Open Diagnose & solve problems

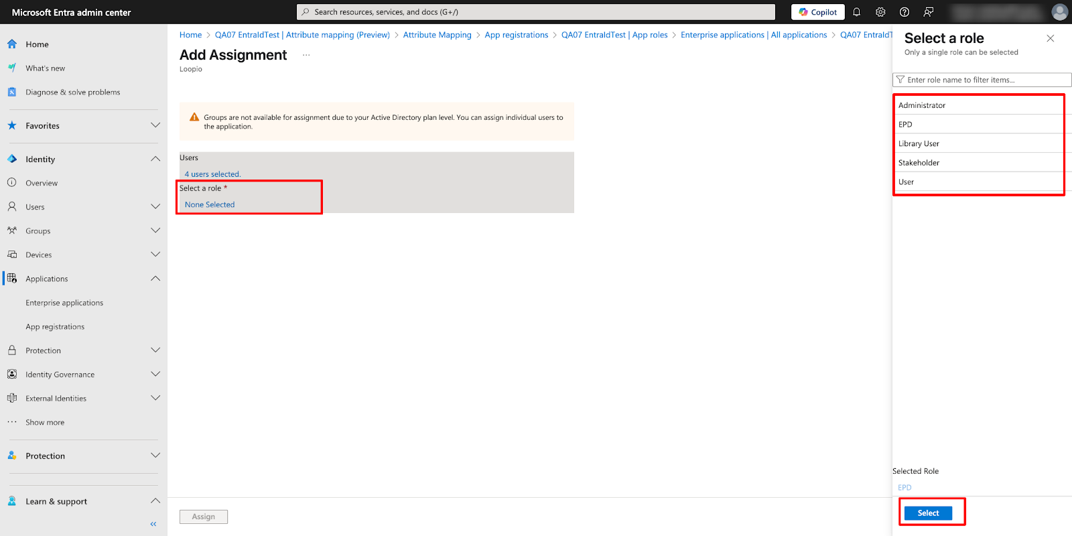point(73,92)
